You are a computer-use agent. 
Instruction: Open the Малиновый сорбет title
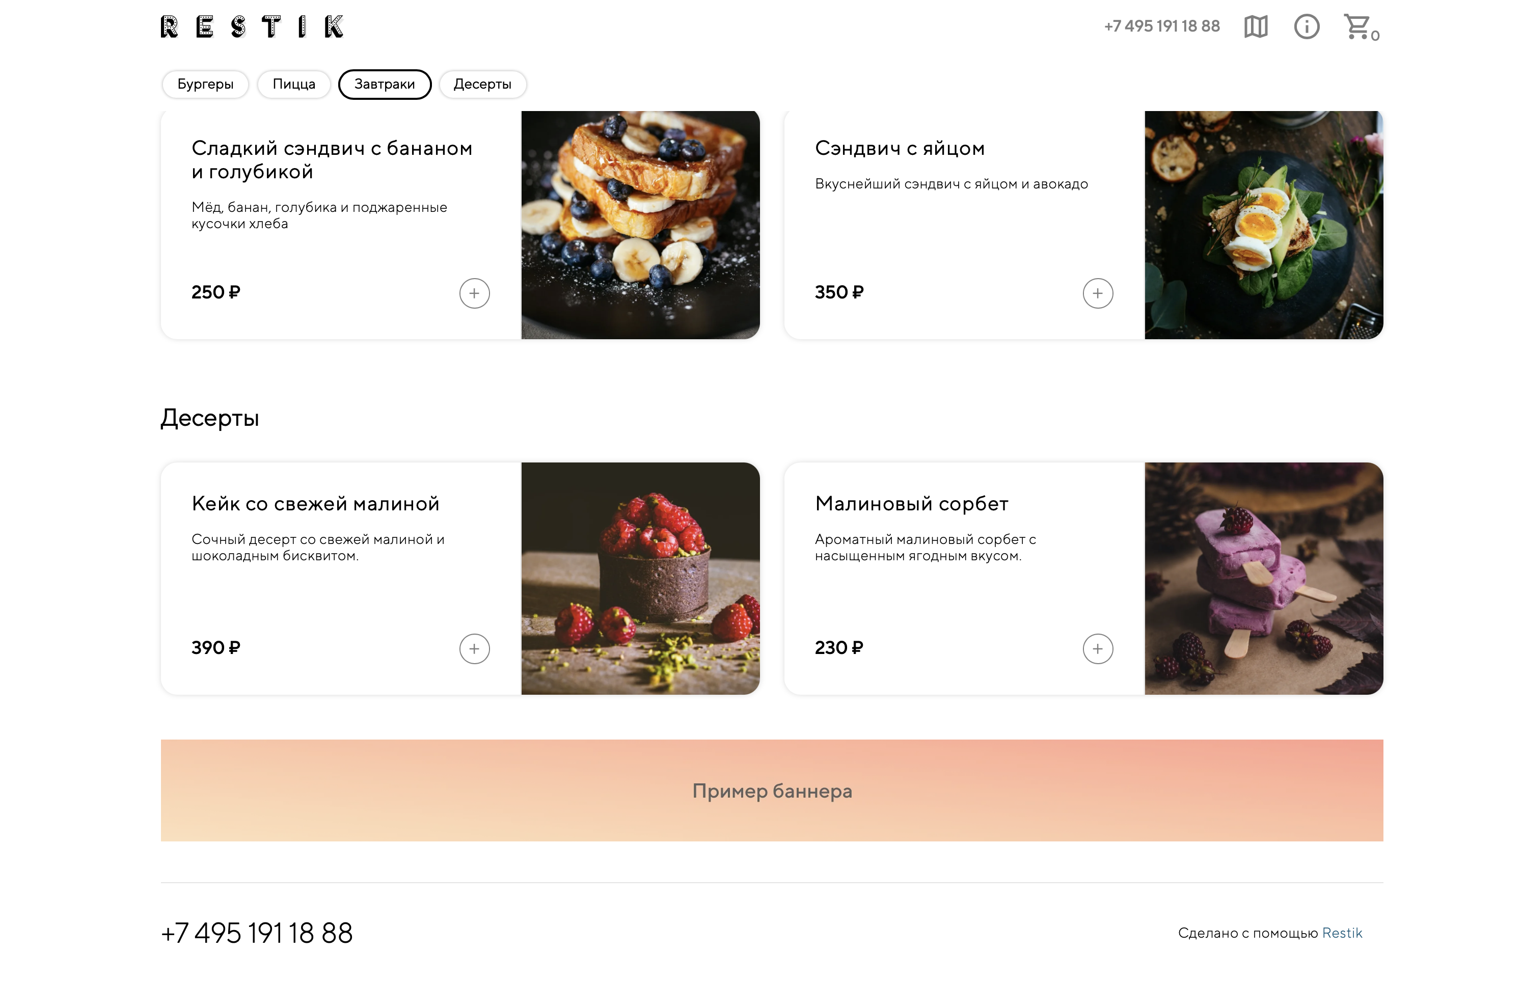point(911,504)
